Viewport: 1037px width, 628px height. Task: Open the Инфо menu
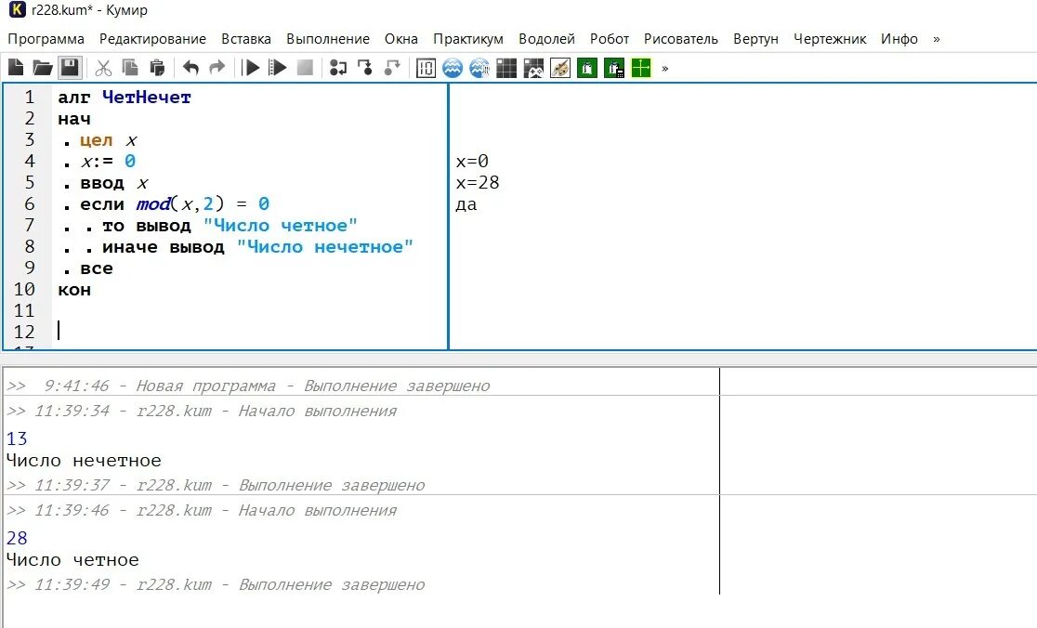click(899, 39)
